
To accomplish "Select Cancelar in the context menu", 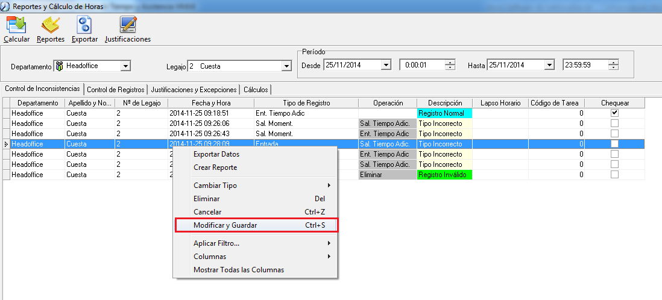I will [256, 212].
